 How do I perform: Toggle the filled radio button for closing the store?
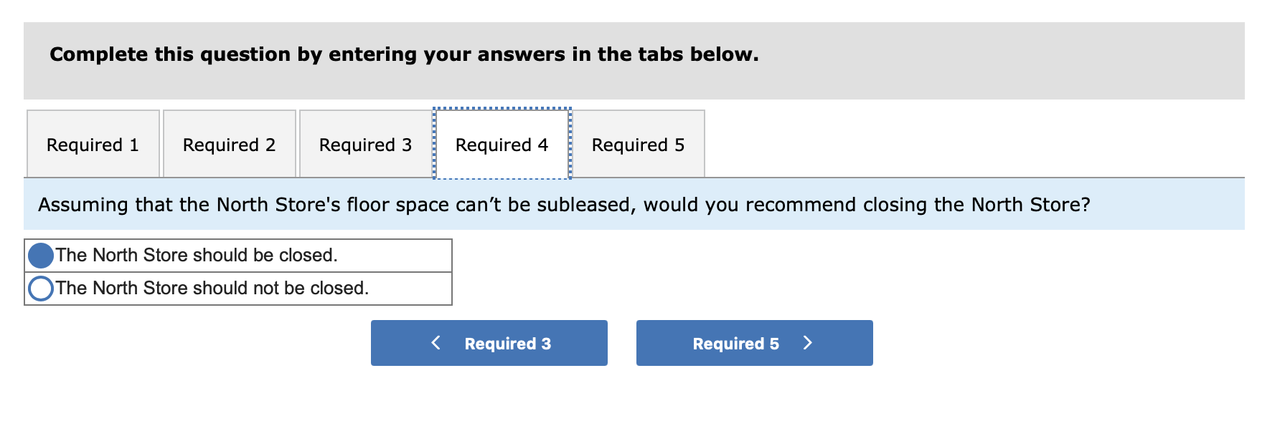coord(40,254)
